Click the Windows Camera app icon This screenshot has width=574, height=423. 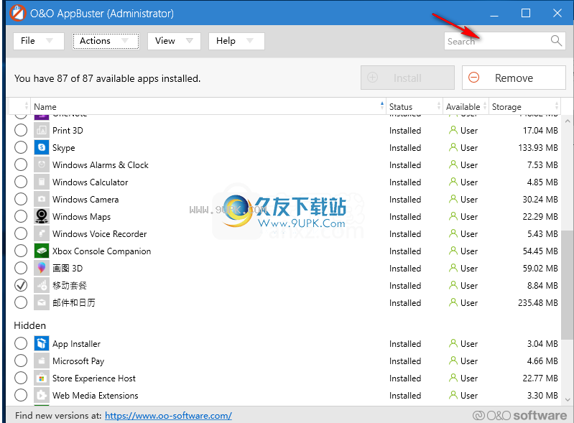coord(42,199)
